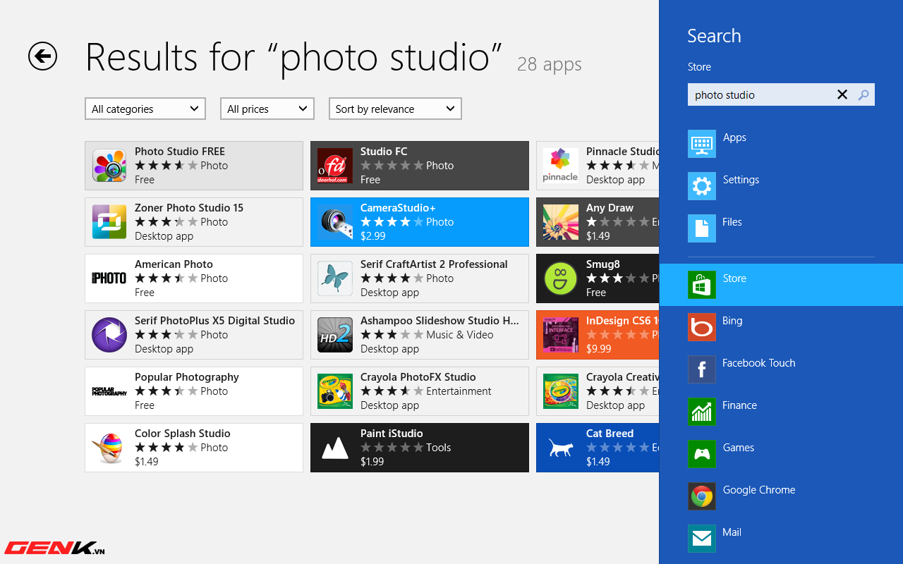
Task: Click Any Draw colorful sunburst icon
Action: click(561, 222)
